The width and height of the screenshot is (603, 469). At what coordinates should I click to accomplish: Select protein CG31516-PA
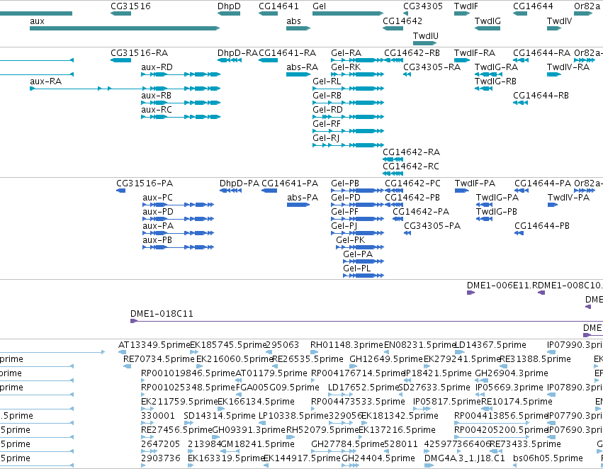145,183
